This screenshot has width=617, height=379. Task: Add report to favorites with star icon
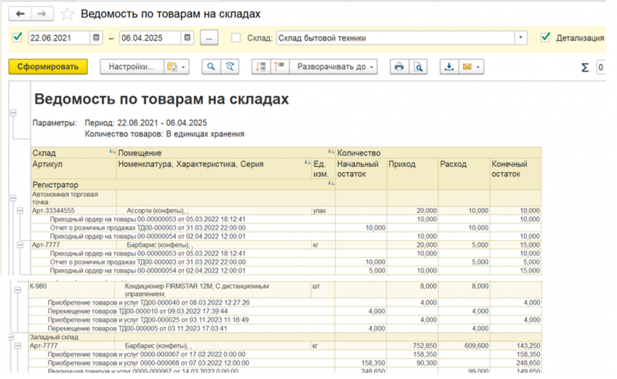tap(67, 14)
